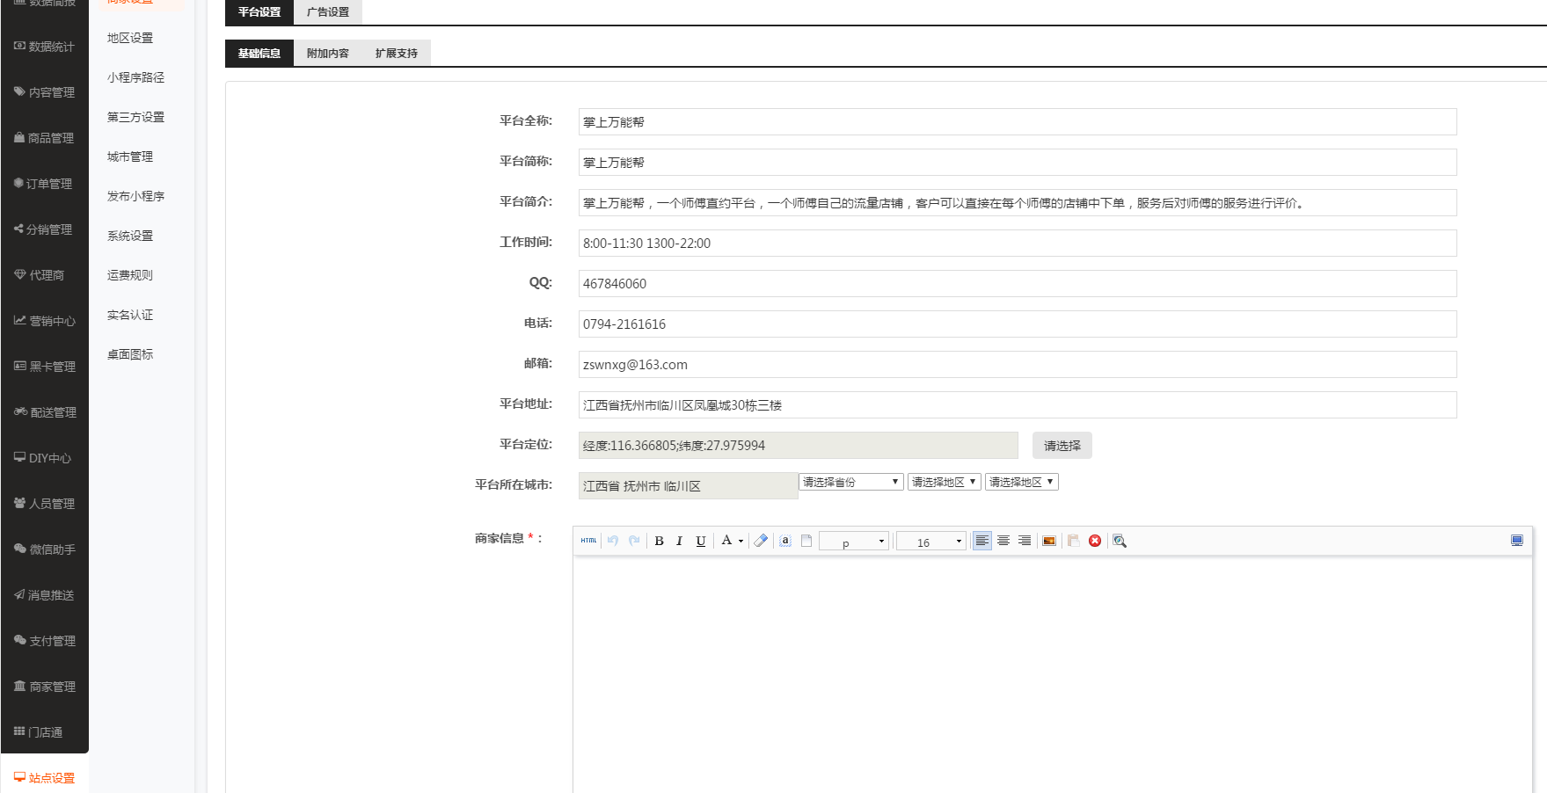Insert an image using the editor toolbar
Screen dimensions: 1547x793
(x=1049, y=541)
